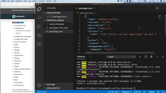This screenshot has height=93, width=166.
Task: Maximize terminal panel with up chevron
Action: click(157, 57)
